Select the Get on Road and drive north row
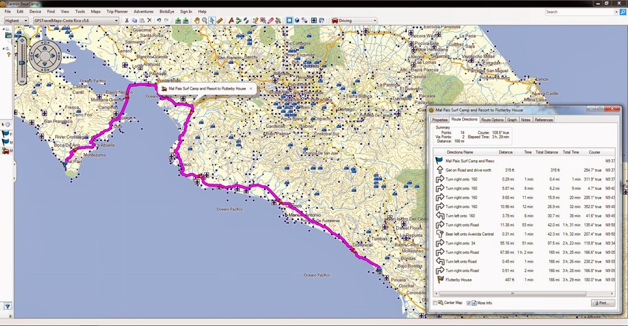The image size is (628, 326). click(x=524, y=170)
